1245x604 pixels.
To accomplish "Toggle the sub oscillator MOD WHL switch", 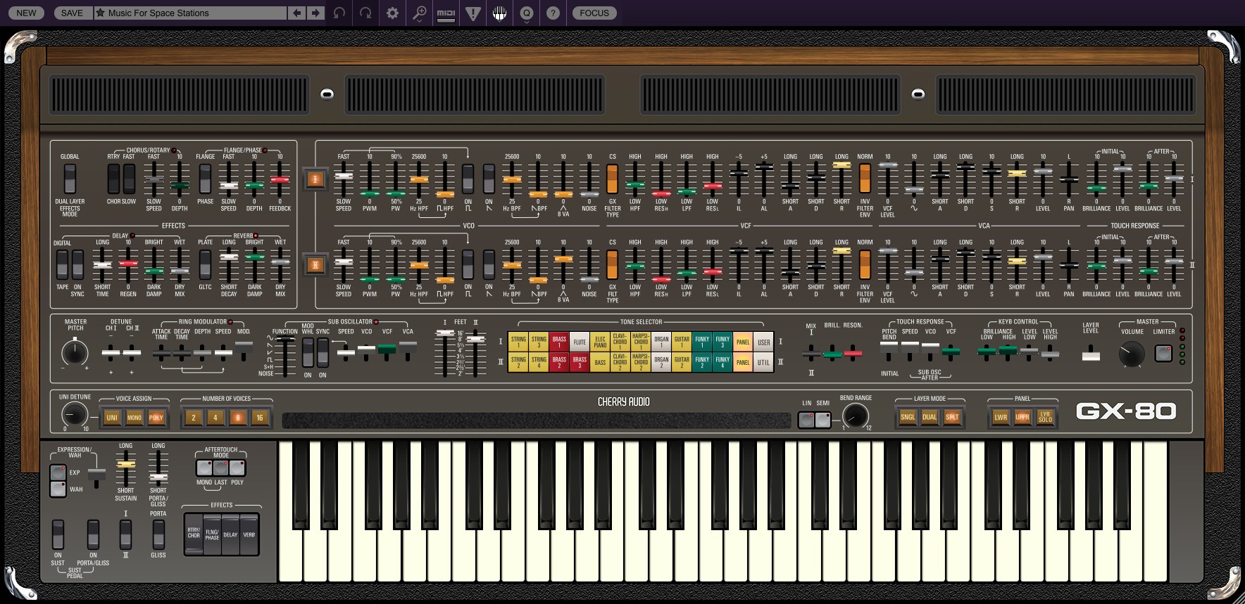I will click(x=308, y=352).
